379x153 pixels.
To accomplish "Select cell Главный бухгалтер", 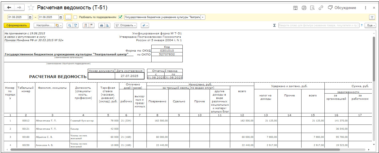I will point(83,121).
